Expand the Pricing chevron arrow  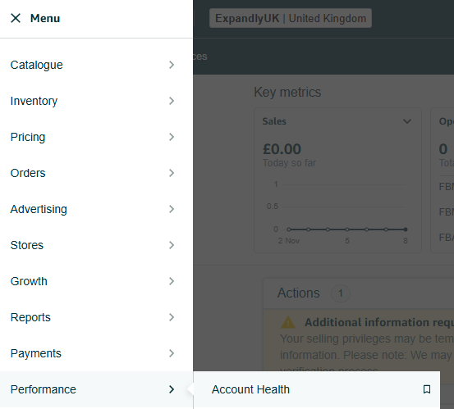172,137
